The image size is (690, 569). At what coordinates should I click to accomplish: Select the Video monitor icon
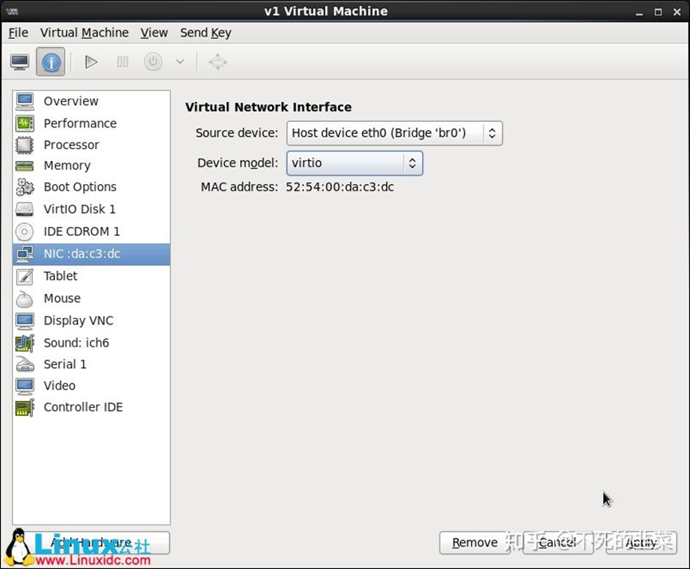(x=25, y=386)
